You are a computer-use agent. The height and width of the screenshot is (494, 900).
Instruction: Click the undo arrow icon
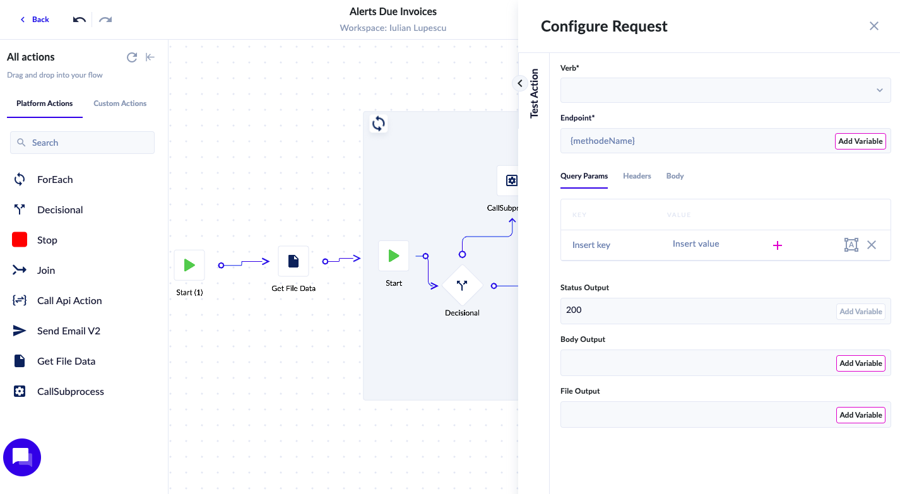pyautogui.click(x=80, y=20)
